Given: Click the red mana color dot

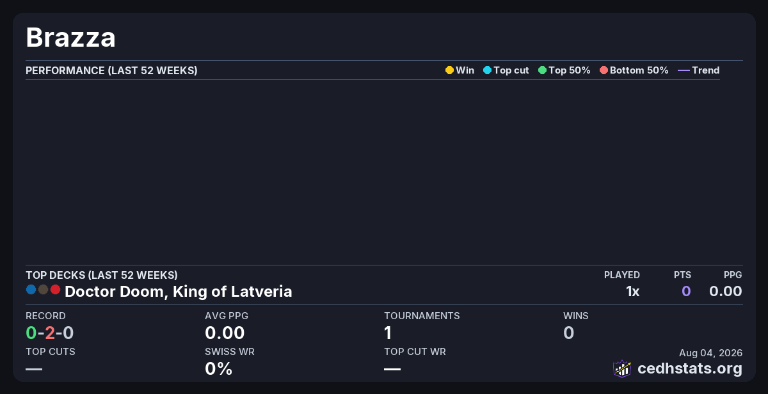Looking at the screenshot, I should tap(55, 290).
